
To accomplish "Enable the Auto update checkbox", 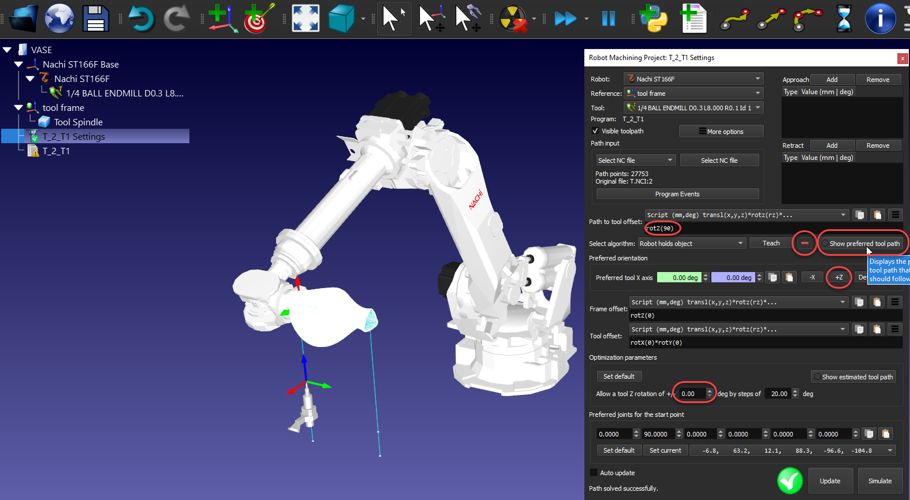I will [x=594, y=473].
